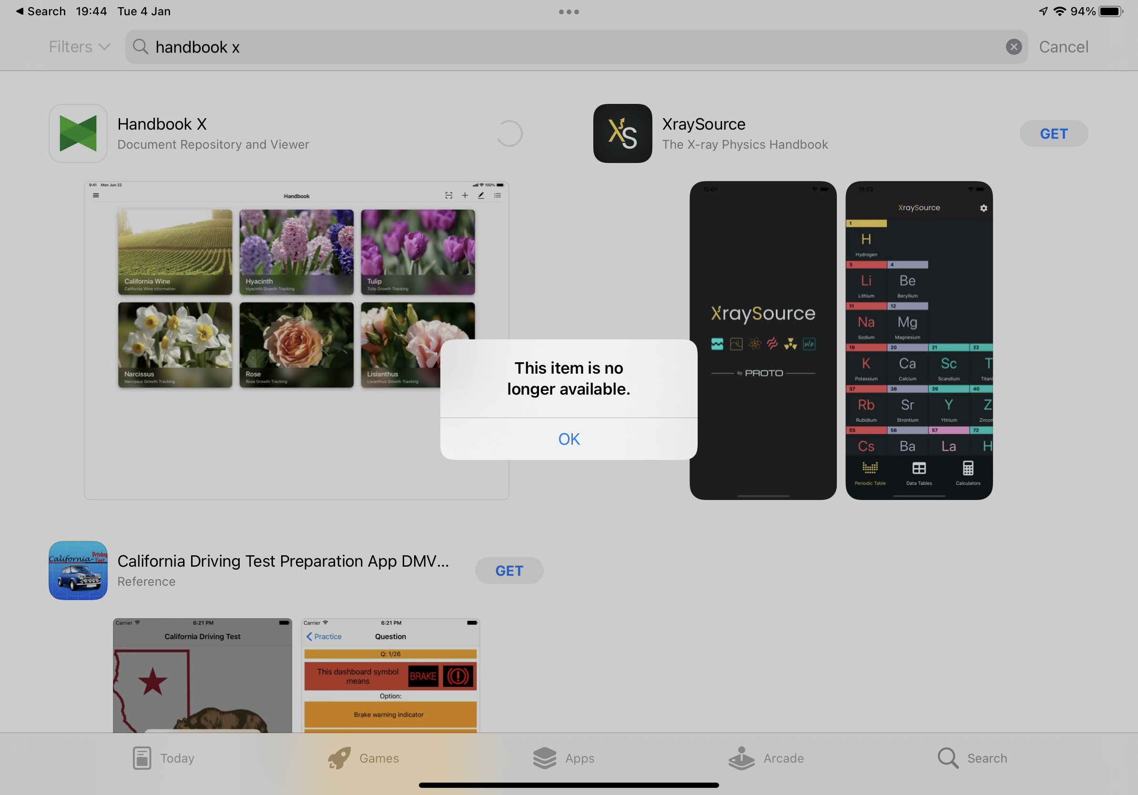1138x795 pixels.
Task: Tap the Handbook X download spinner
Action: (509, 133)
